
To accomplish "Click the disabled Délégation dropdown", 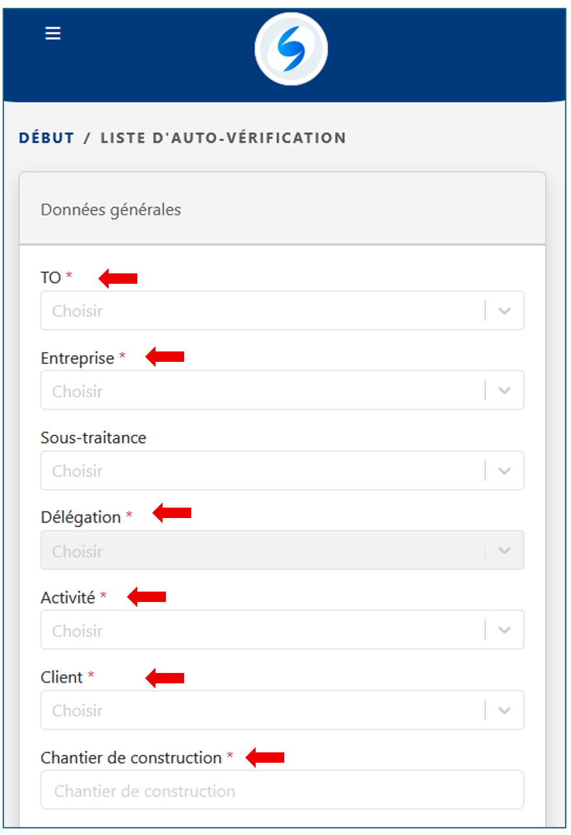I will pyautogui.click(x=260, y=551).
